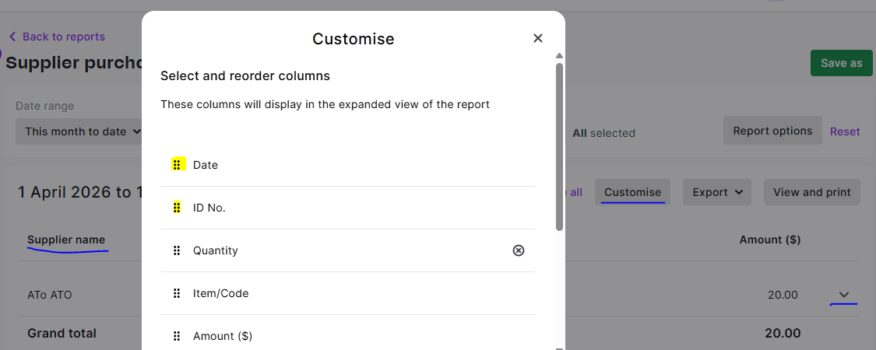
Task: Open the Export dropdown menu
Action: [x=717, y=192]
